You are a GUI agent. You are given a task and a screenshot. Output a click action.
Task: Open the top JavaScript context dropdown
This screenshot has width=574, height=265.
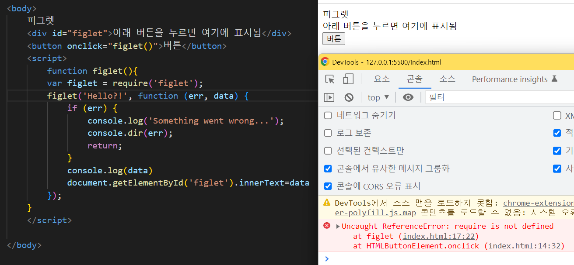click(378, 97)
